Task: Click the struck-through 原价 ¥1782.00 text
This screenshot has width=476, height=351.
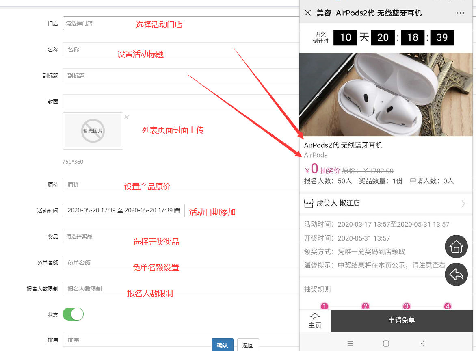Action: pos(368,171)
